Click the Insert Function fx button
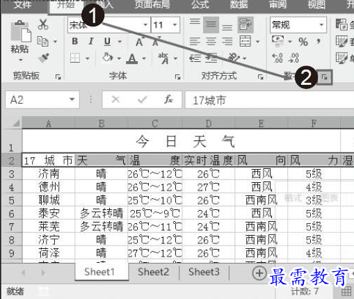Image resolution: width=354 pixels, height=299 pixels. click(168, 99)
